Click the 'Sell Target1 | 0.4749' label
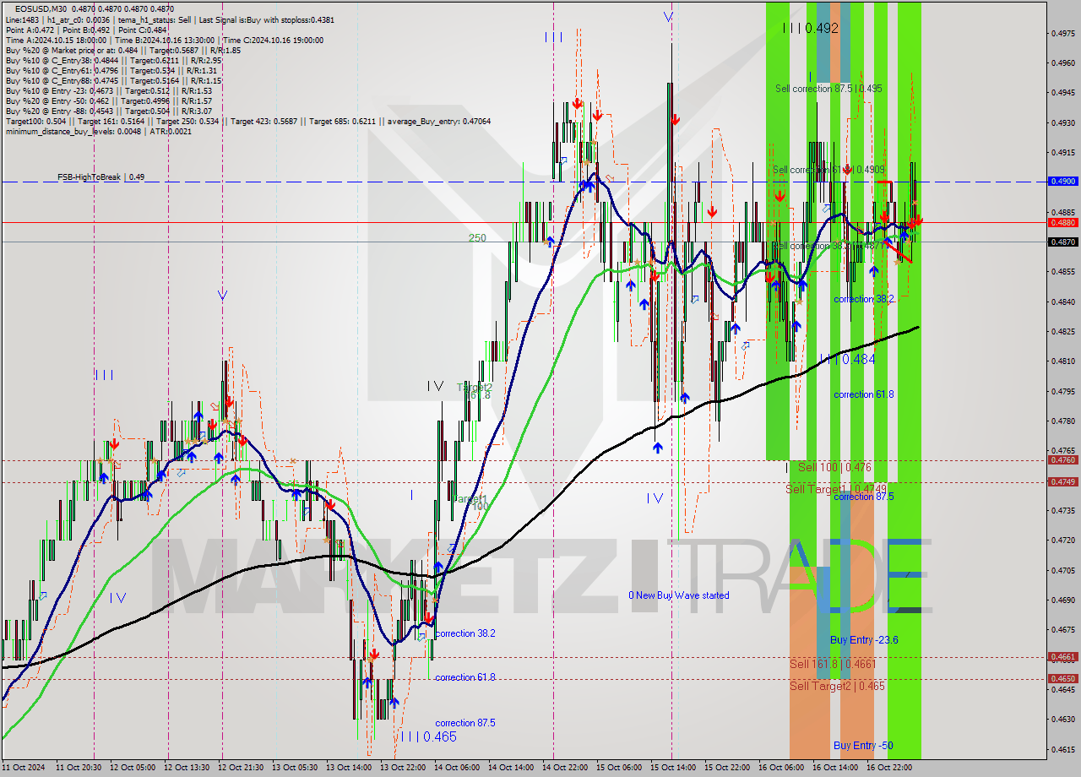 tap(836, 489)
